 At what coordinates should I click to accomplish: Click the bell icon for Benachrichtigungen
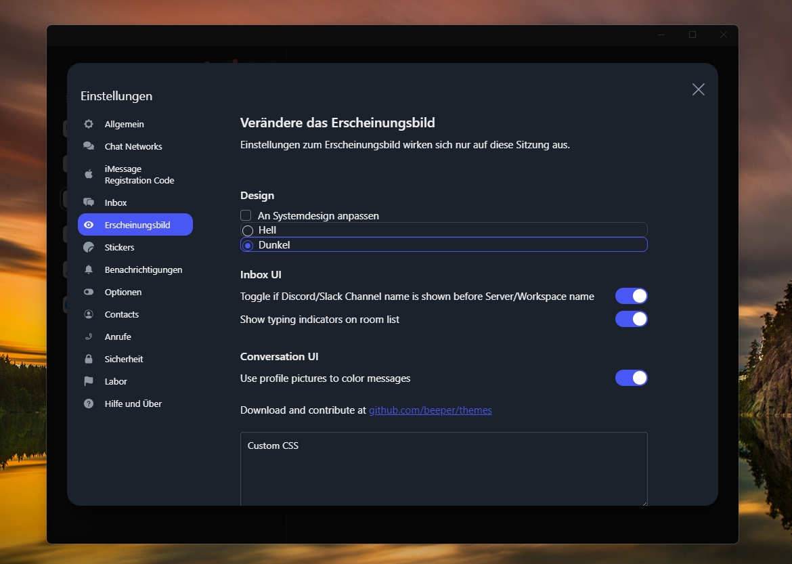tap(89, 269)
